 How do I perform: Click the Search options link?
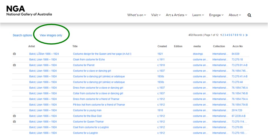tap(22, 35)
